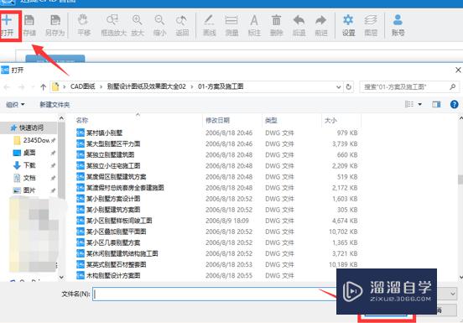Viewport: 463px width, 323px height.
Task: Click the 另存为 (Save As) toolbar icon
Action: [x=55, y=25]
